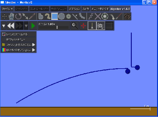
Task: Toggle the air friction button
Action: pyautogui.click(x=101, y=26)
